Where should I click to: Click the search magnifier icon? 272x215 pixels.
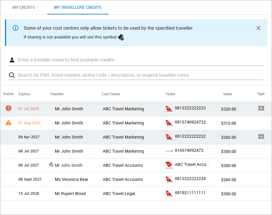[x=12, y=75]
